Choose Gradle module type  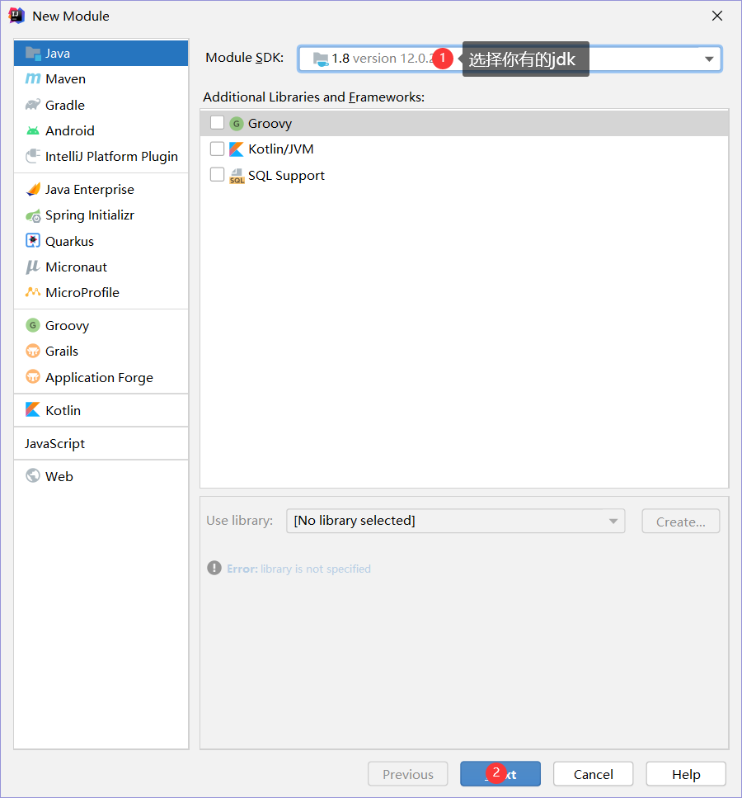click(x=101, y=105)
